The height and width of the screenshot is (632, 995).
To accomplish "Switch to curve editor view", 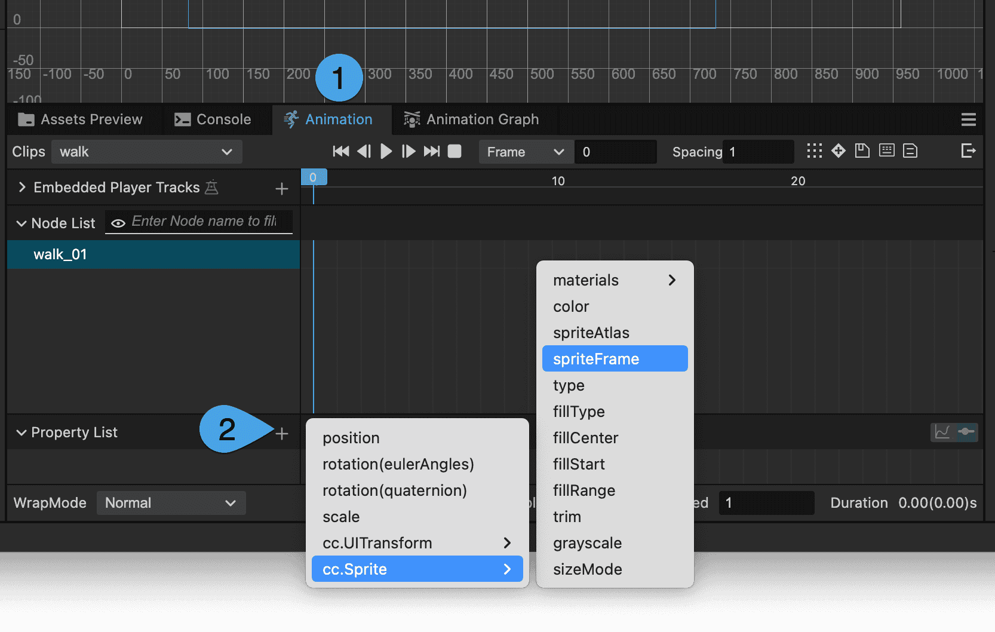I will tap(942, 432).
